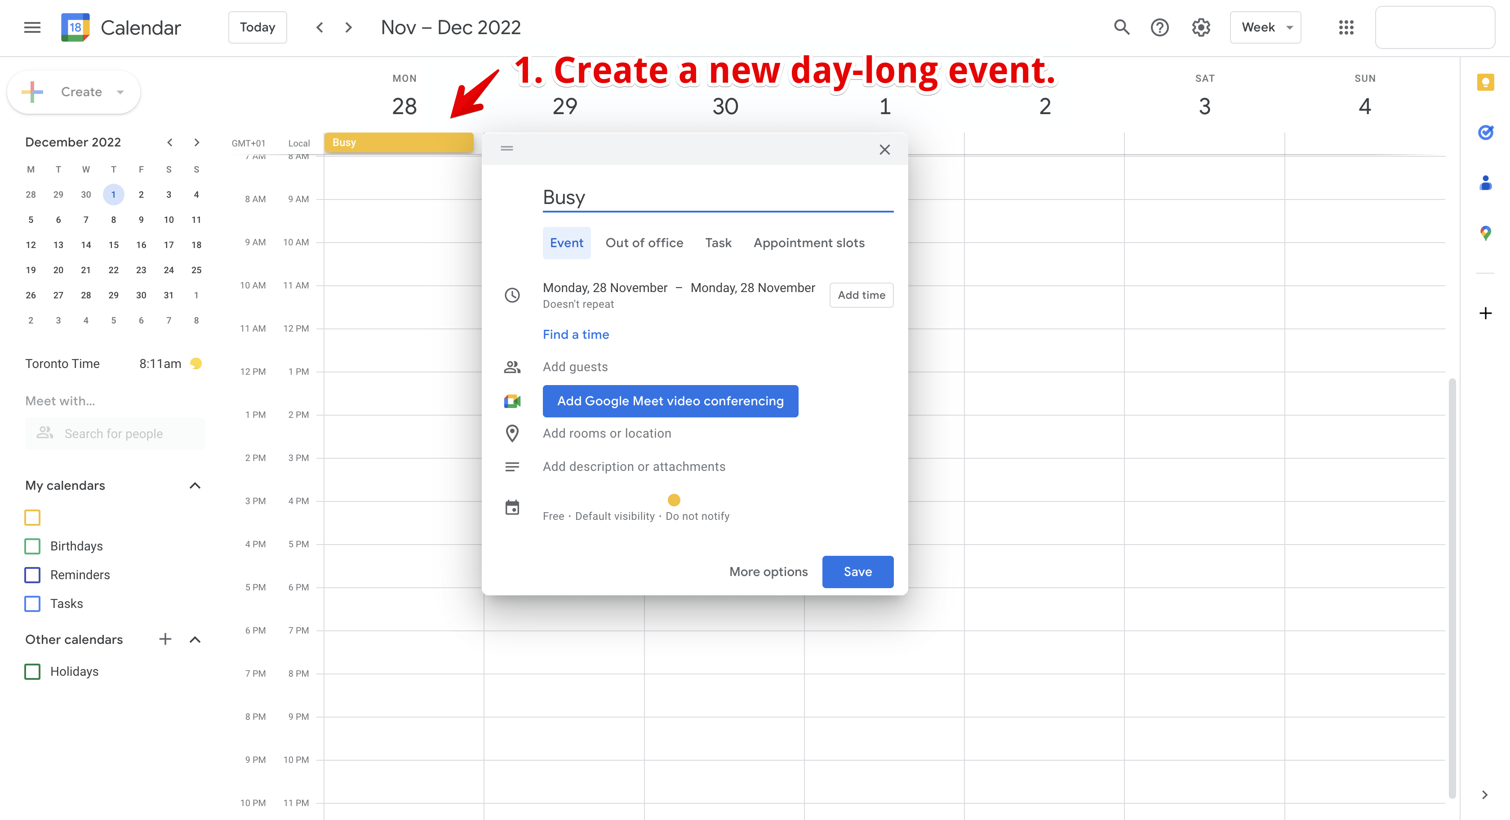Toggle the Birthdays calendar checkbox
Image resolution: width=1510 pixels, height=820 pixels.
click(x=32, y=545)
